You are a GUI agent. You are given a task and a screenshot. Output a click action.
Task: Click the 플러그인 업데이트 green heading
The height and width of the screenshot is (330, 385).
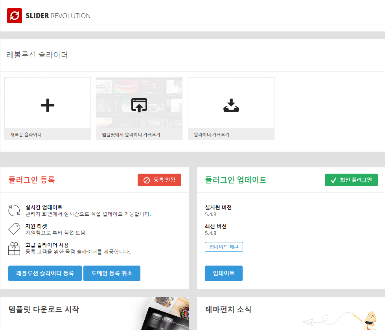tap(236, 180)
